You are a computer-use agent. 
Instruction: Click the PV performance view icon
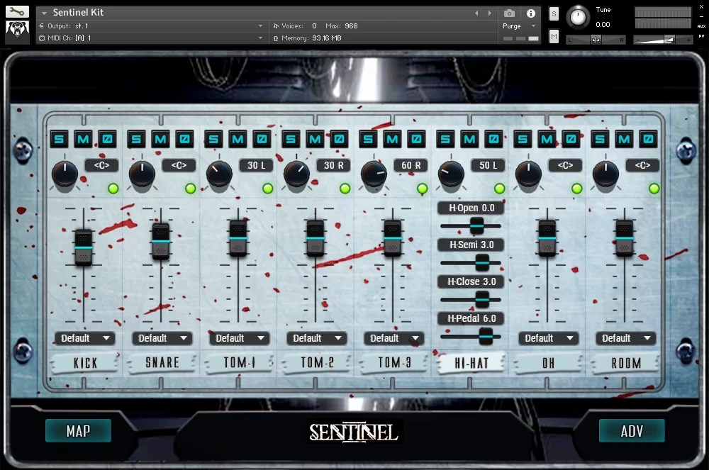[703, 36]
